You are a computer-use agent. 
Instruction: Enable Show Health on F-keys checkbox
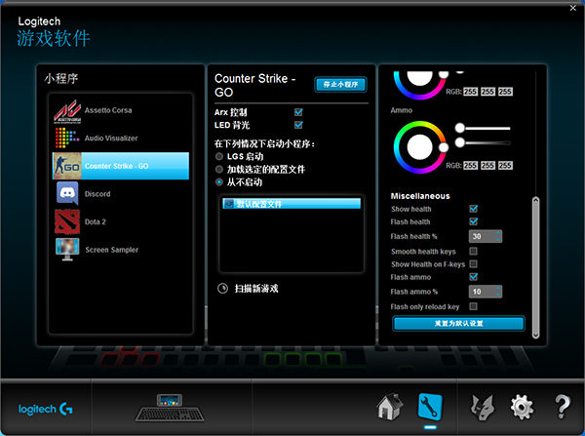[x=474, y=264]
